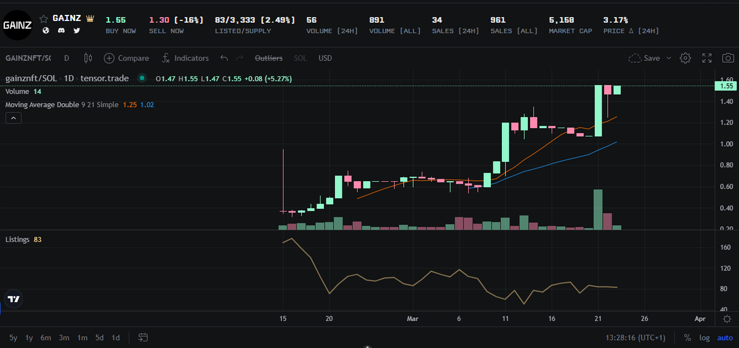This screenshot has height=348, width=739.
Task: Switch chart currency to USD
Action: pyautogui.click(x=325, y=58)
